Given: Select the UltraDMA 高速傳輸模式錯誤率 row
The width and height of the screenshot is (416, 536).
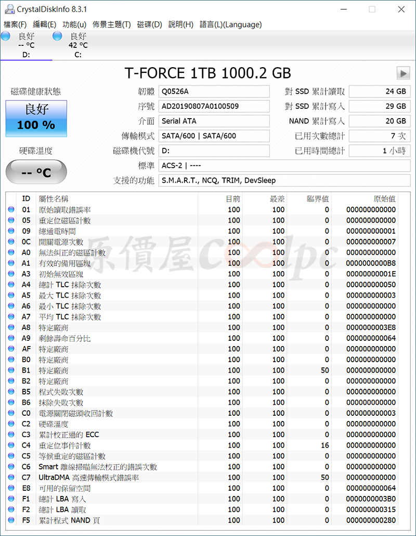Looking at the screenshot, I should pyautogui.click(x=202, y=477).
